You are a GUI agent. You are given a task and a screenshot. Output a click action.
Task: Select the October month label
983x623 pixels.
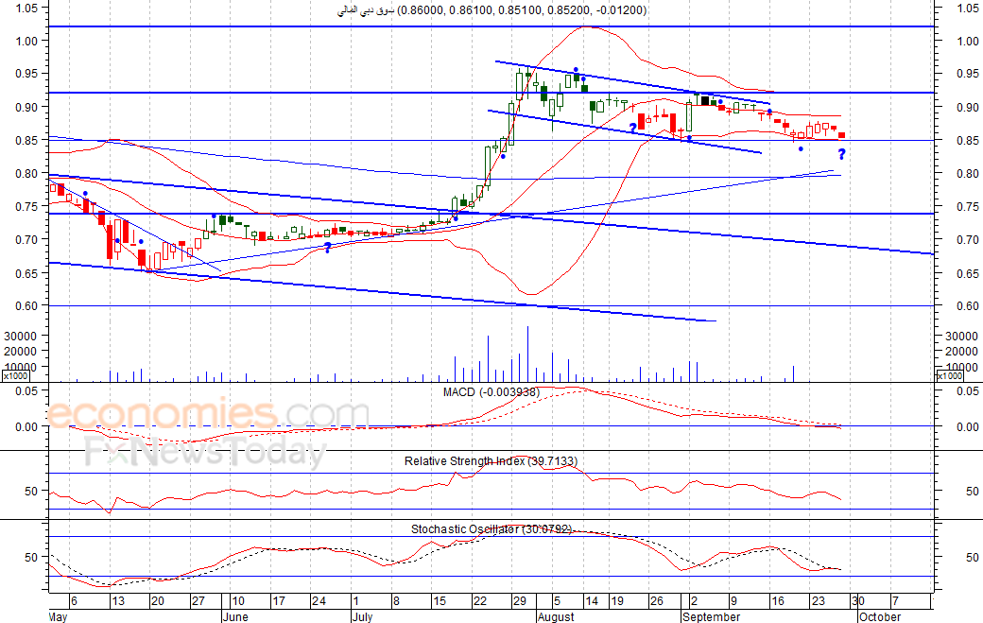tap(880, 616)
